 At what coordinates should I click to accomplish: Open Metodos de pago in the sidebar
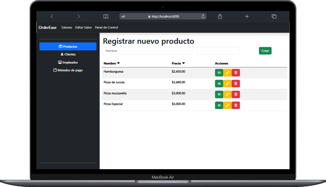pyautogui.click(x=68, y=70)
